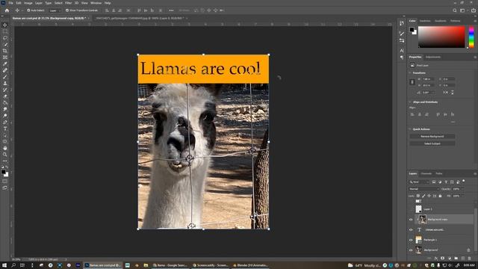This screenshot has width=478, height=269.
Task: Select the Zoom tool
Action: tap(5, 155)
